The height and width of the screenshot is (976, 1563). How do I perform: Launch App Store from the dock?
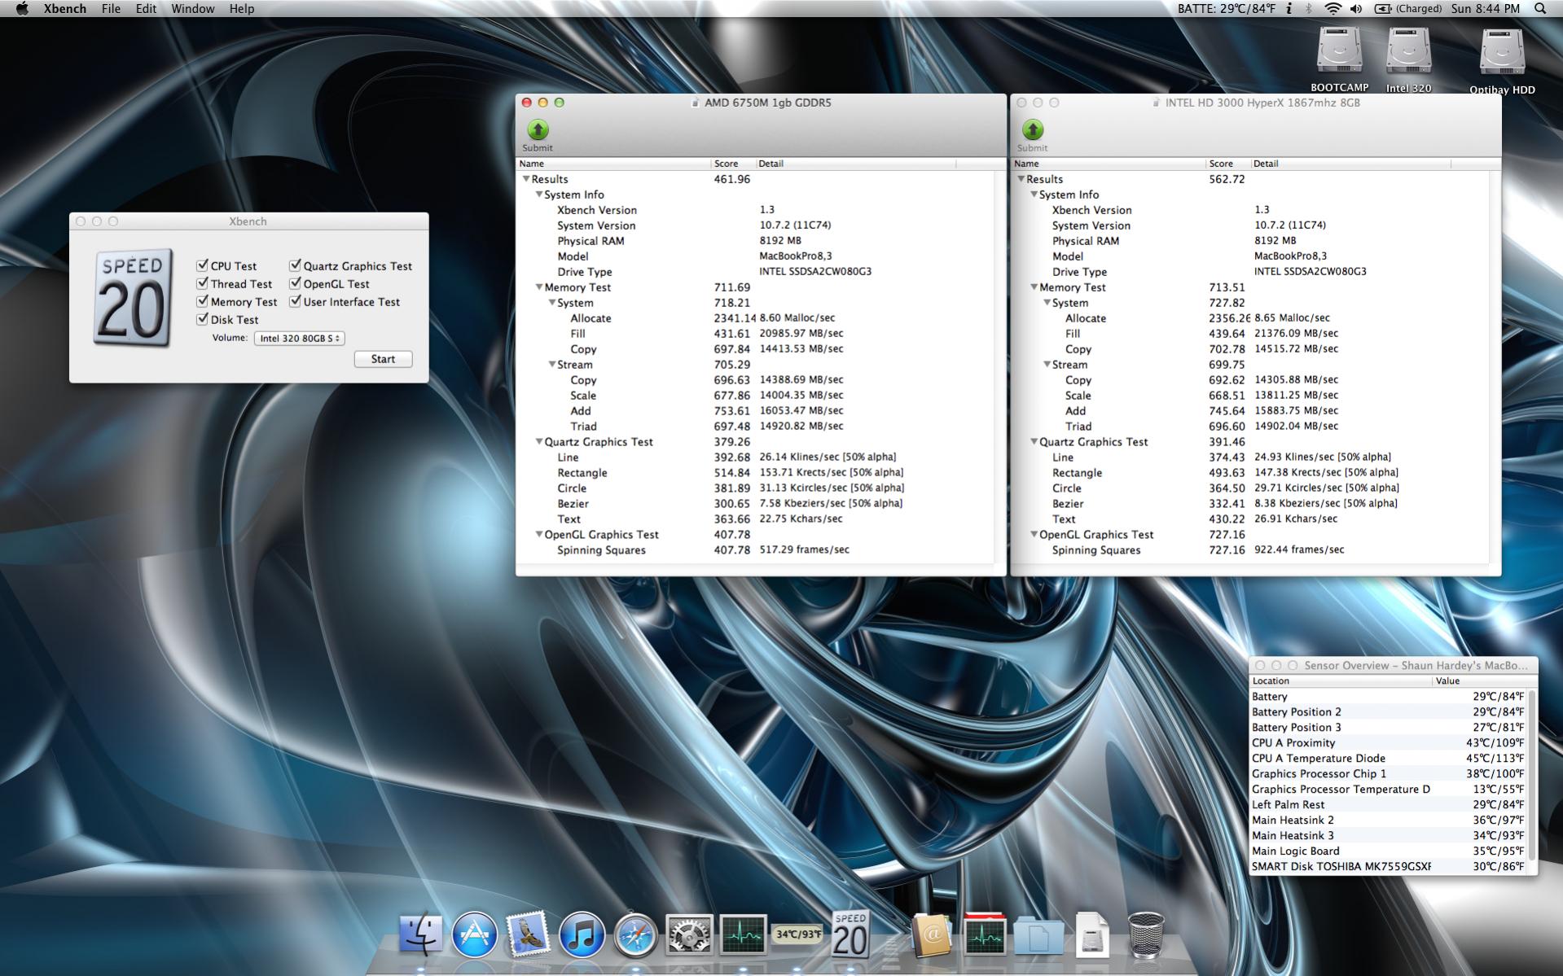(474, 934)
